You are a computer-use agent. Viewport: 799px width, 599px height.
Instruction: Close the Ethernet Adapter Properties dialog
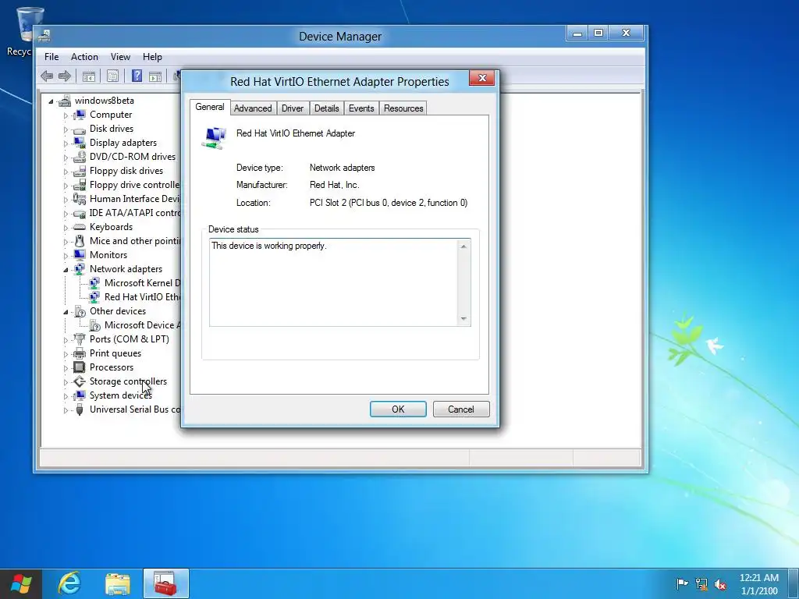(482, 78)
